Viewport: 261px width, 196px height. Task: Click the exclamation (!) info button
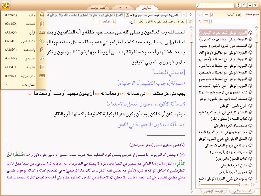pos(238,5)
